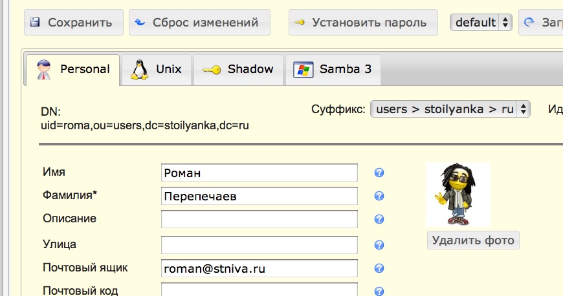Viewport: 563px width, 296px height.
Task: Focus the empty Описание text field
Action: point(259,220)
